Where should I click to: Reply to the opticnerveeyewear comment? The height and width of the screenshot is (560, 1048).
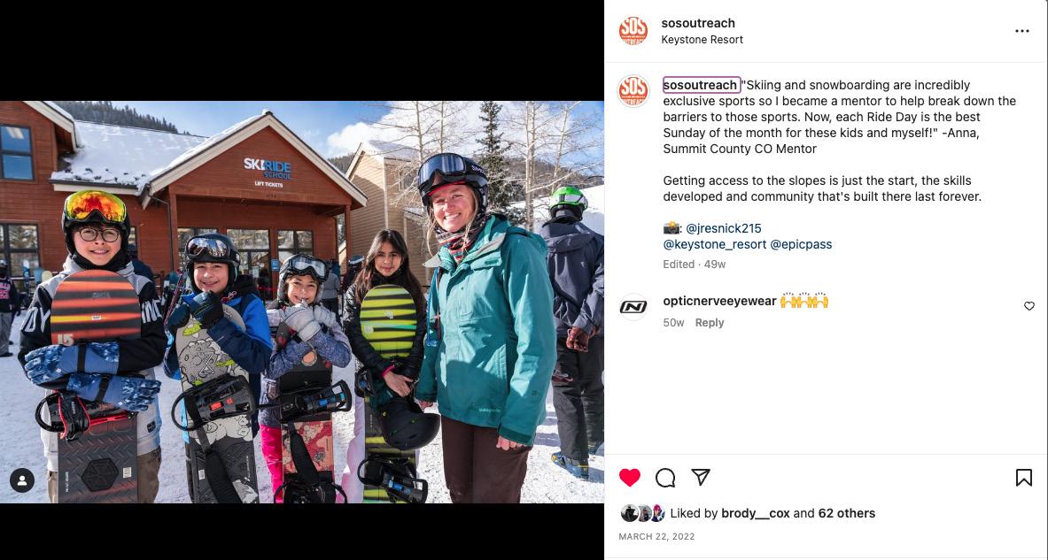709,323
